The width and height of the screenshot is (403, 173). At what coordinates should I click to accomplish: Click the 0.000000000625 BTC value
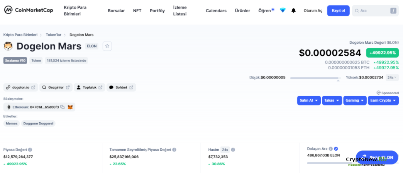tap(347, 62)
